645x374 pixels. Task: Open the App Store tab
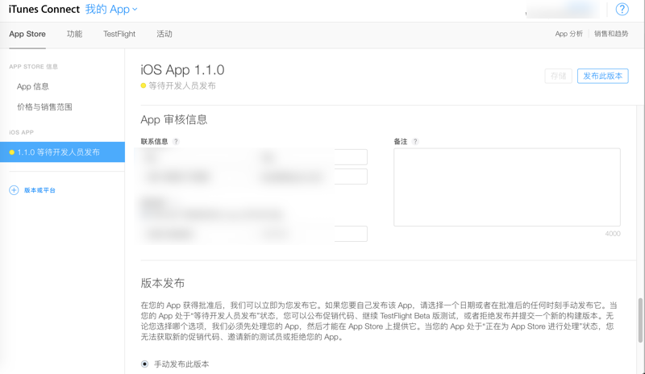coord(27,34)
